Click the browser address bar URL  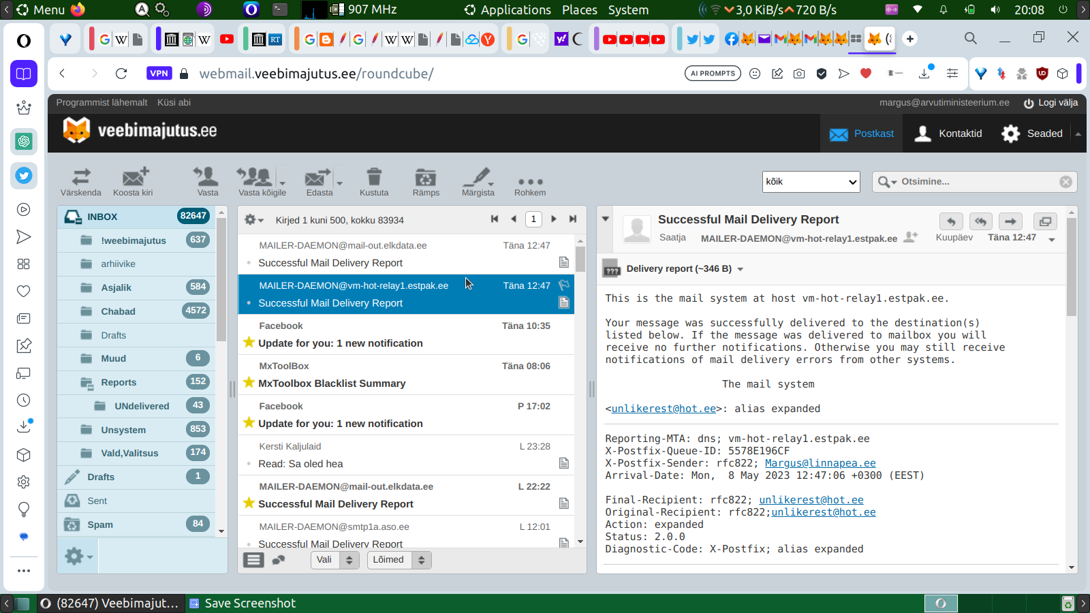click(316, 74)
